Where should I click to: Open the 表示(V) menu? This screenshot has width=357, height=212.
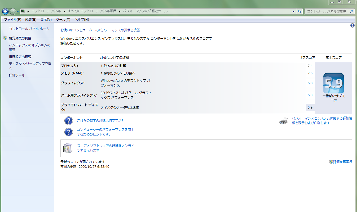[x=46, y=20]
